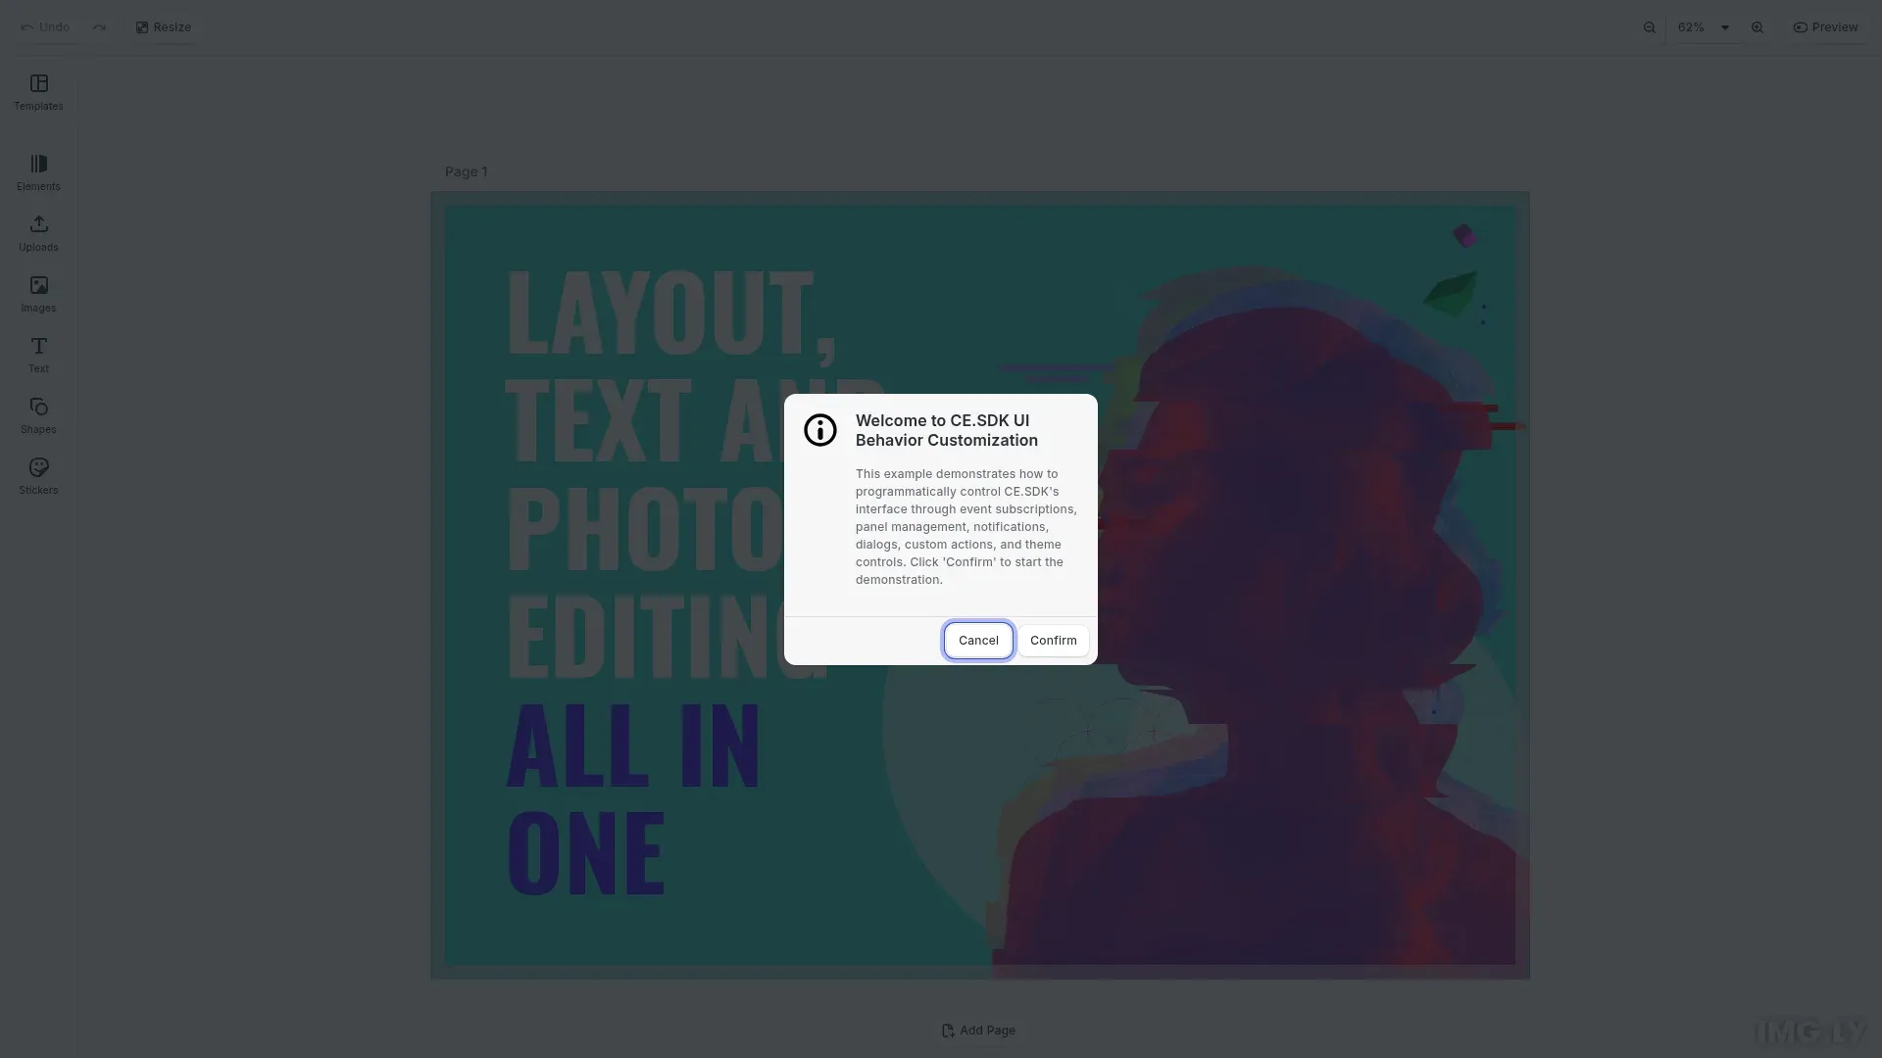
Task: Cancel the welcome dialog
Action: 977,640
